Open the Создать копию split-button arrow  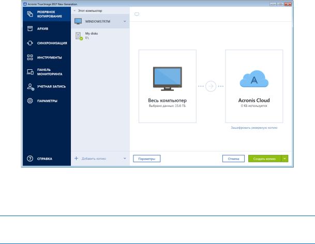coord(284,159)
